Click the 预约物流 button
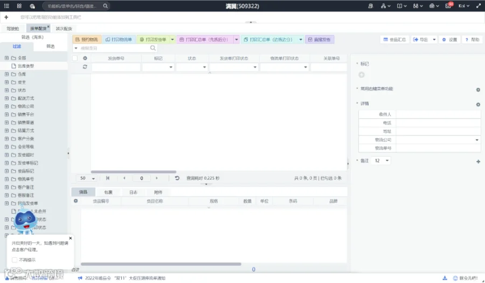485x283 pixels. 87,40
